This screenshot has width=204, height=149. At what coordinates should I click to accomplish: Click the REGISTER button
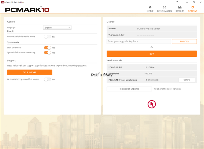tap(184, 42)
